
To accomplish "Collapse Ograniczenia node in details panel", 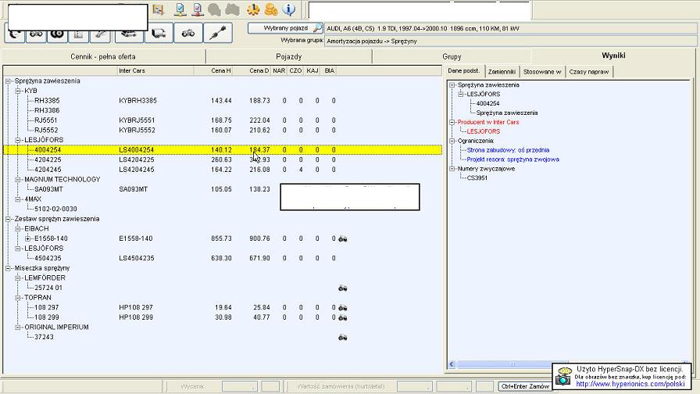I will coord(452,141).
